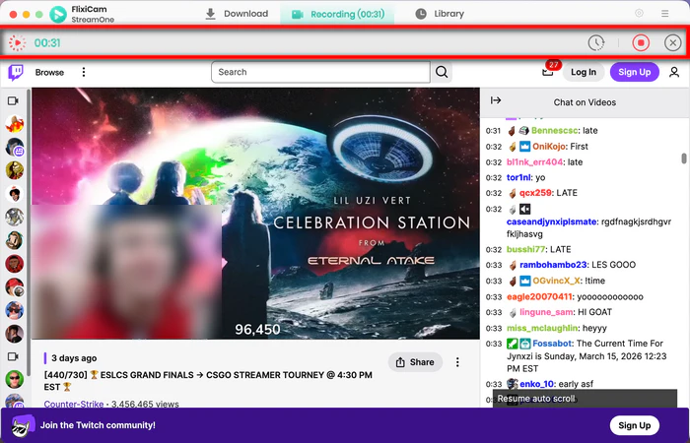Share the video
The image size is (690, 443).
415,362
